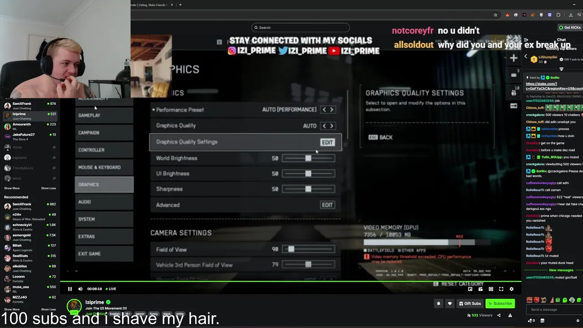Click Show More under followed channels
583x328 pixels.
point(12,188)
